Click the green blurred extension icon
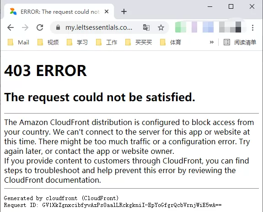This screenshot has width=263, height=212. tap(181, 27)
